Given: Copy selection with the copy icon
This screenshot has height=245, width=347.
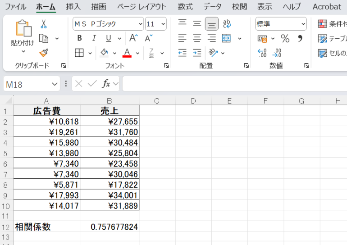Looking at the screenshot, I should click(44, 38).
